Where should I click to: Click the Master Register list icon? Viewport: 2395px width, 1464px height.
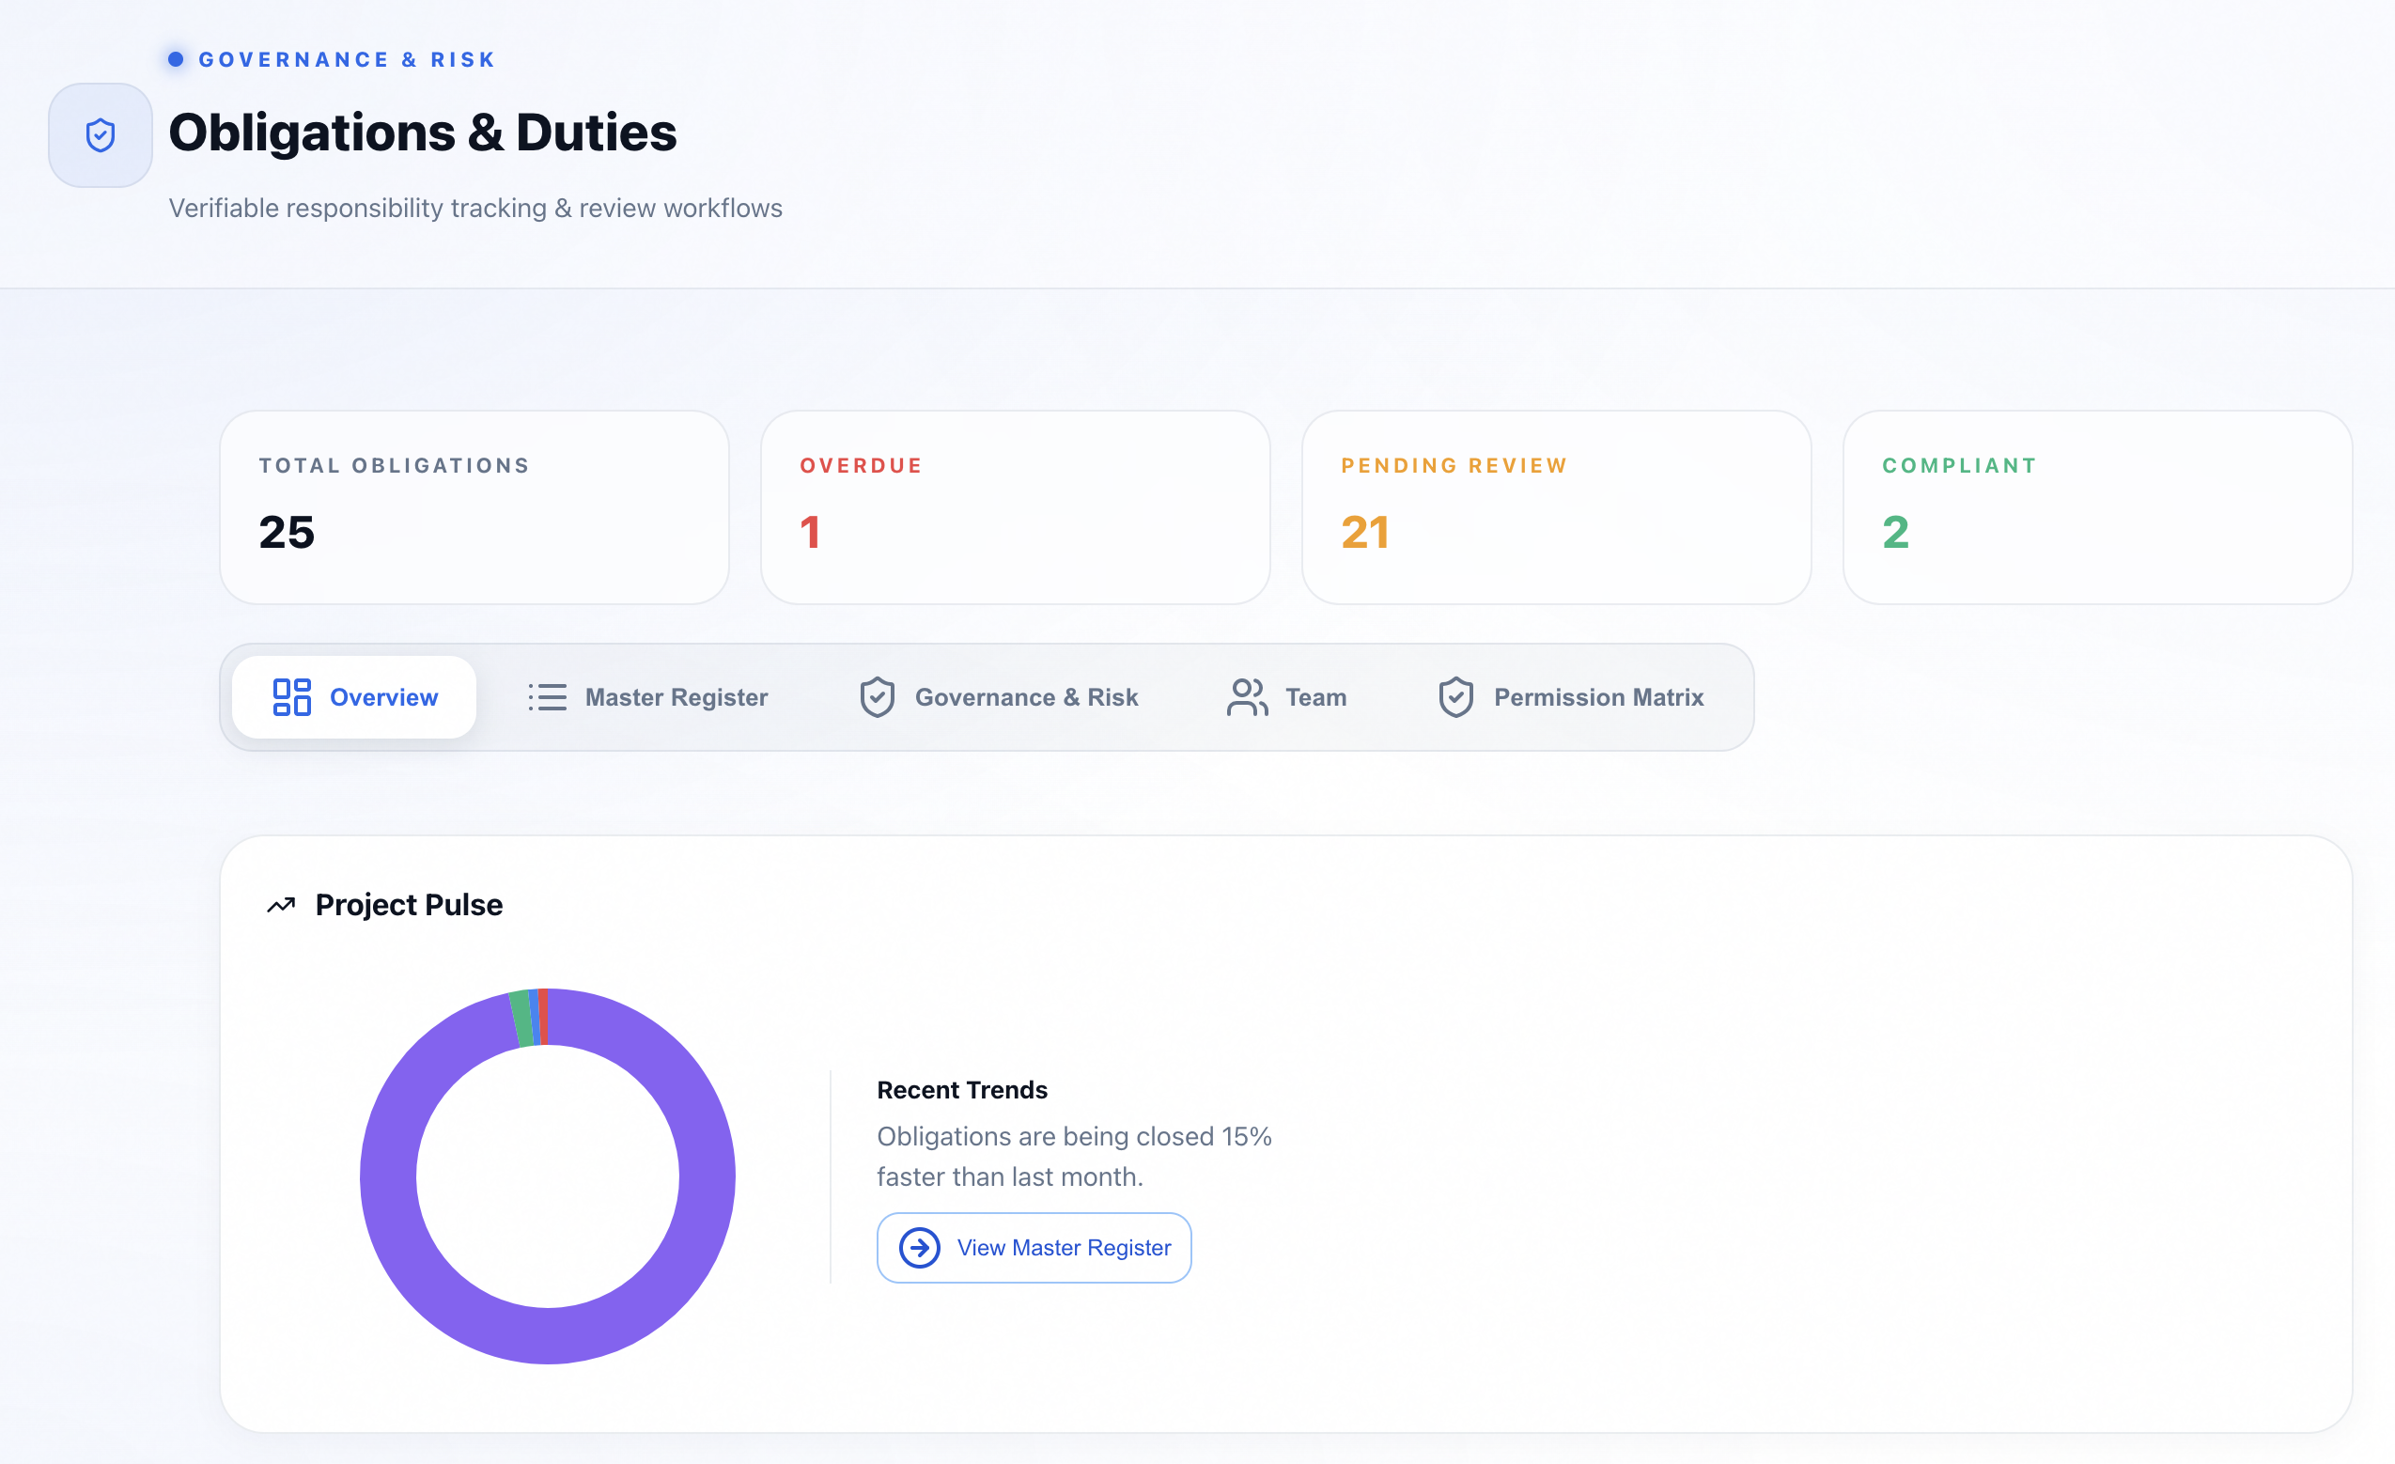[x=546, y=696]
